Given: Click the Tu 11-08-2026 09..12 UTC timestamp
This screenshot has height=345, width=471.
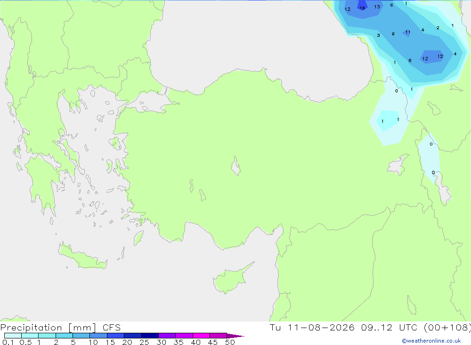Looking at the screenshot, I should [370, 327].
